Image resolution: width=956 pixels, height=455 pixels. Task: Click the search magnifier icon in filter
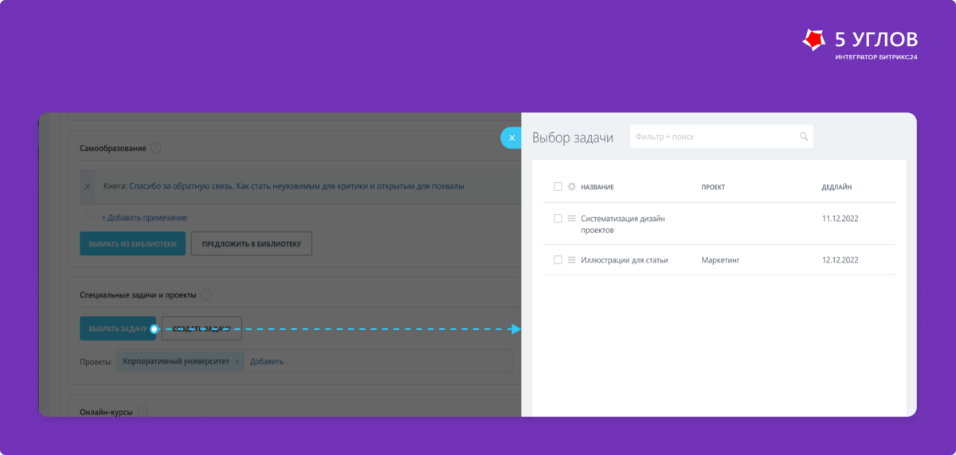(804, 137)
